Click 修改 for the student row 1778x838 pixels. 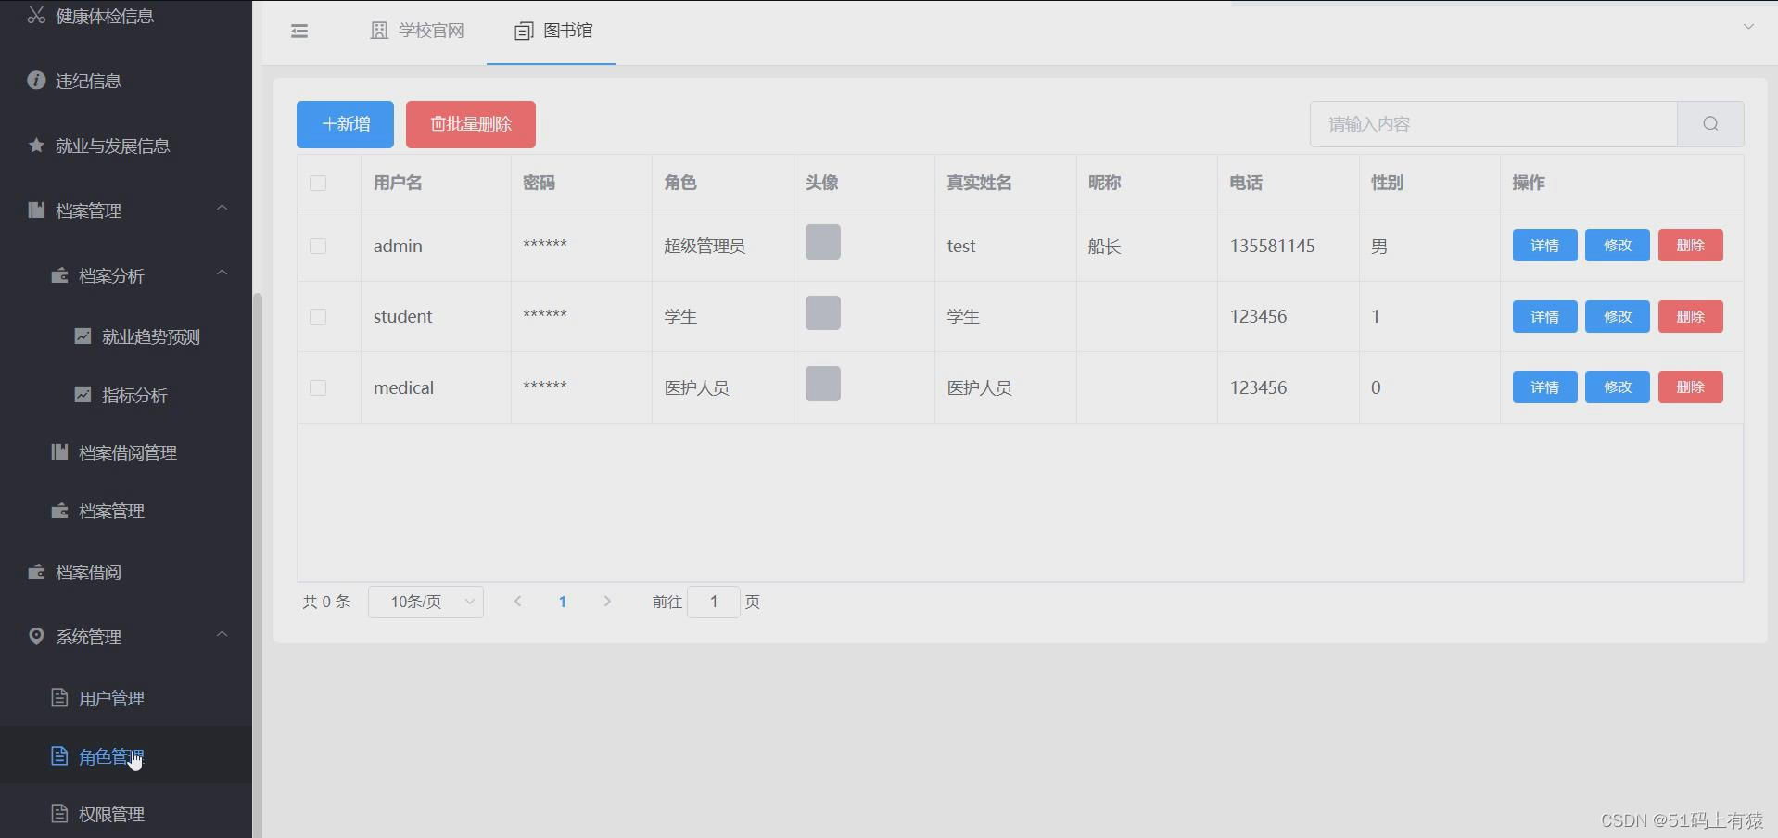pos(1618,316)
